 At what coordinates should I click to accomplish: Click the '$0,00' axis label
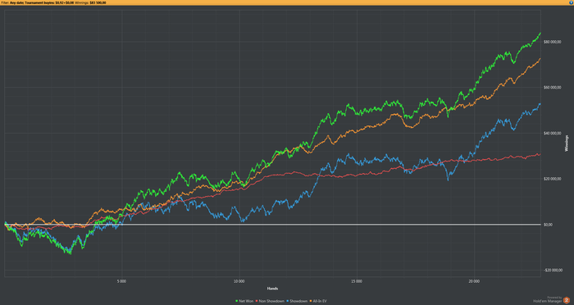click(549, 225)
